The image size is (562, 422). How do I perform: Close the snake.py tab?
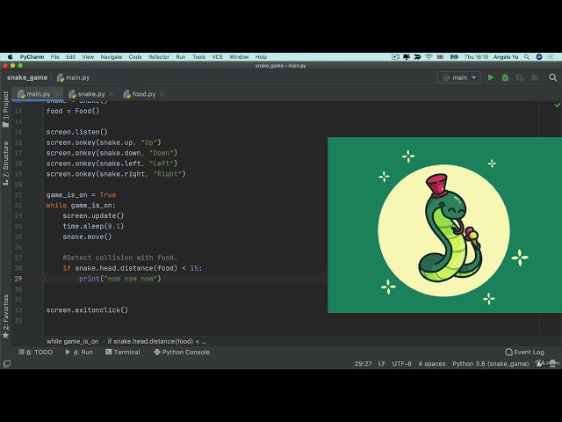(x=112, y=94)
